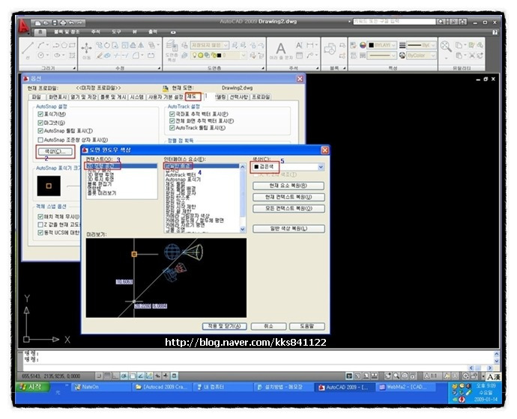This screenshot has height=419, width=517.
Task: Select the Move tool in Modify panel
Action: pos(87,49)
